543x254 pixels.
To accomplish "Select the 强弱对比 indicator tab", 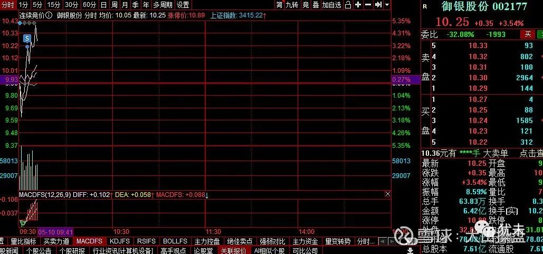I will point(272,241).
